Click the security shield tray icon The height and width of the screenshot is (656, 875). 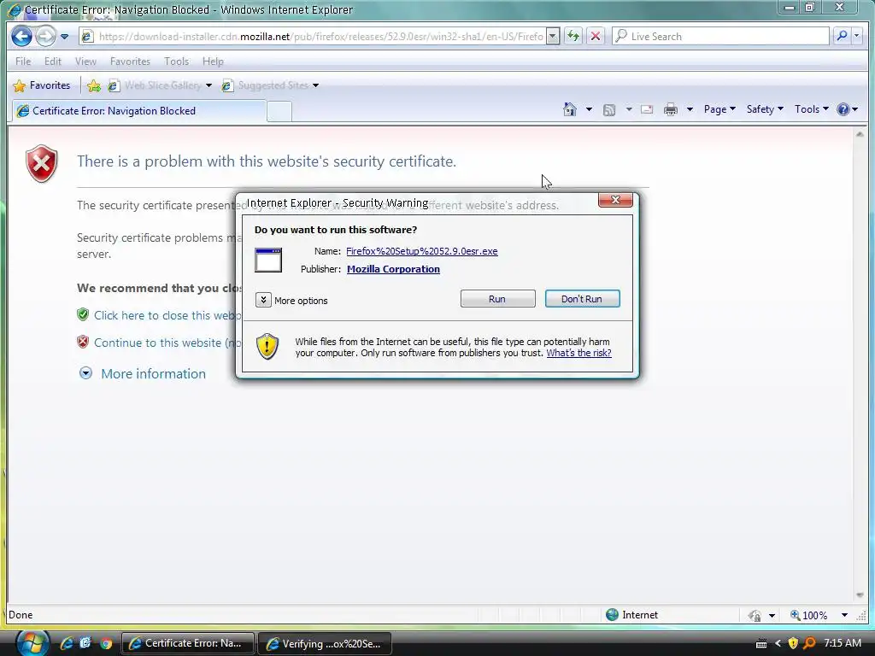point(793,644)
